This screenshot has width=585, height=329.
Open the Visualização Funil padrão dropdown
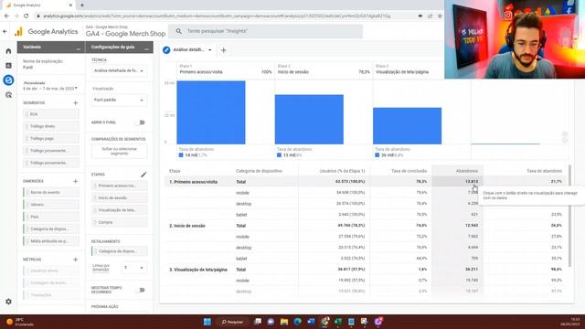(119, 100)
